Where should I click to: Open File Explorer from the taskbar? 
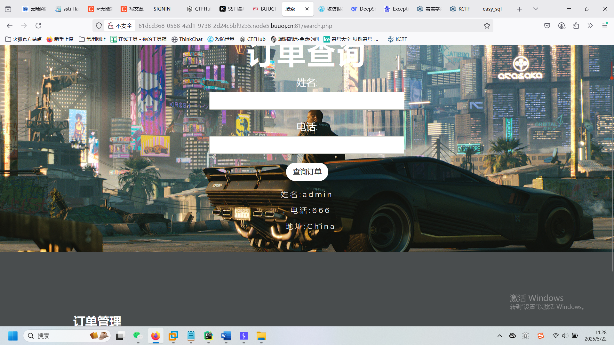(x=261, y=336)
